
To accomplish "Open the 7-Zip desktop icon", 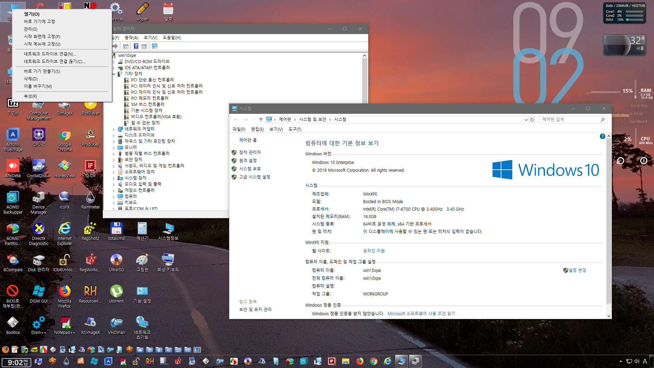I will [x=13, y=106].
